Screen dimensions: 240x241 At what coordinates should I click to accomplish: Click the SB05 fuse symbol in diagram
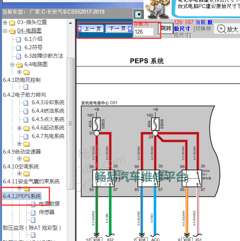[97, 124]
